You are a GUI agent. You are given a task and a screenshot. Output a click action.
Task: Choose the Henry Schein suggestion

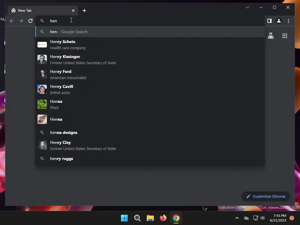click(150, 45)
